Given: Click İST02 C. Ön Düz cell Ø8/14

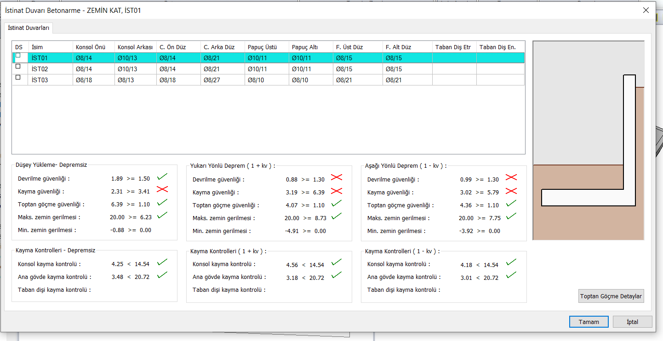Looking at the screenshot, I should coord(178,69).
